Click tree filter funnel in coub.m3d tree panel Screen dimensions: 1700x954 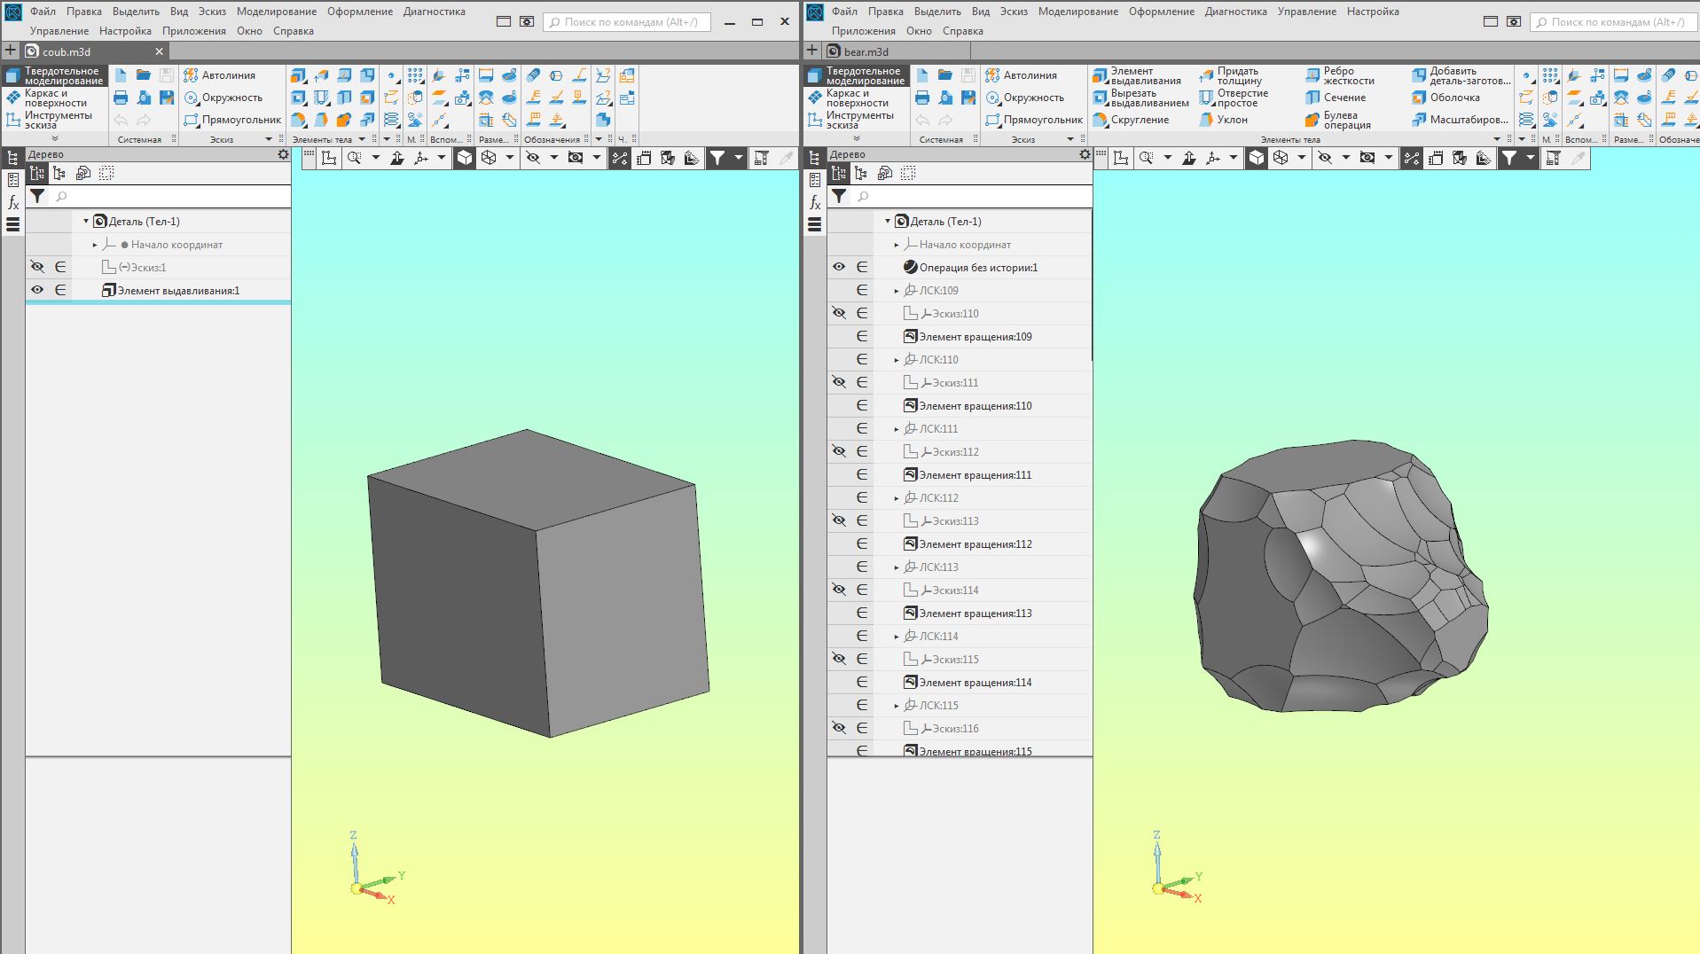pyautogui.click(x=37, y=196)
